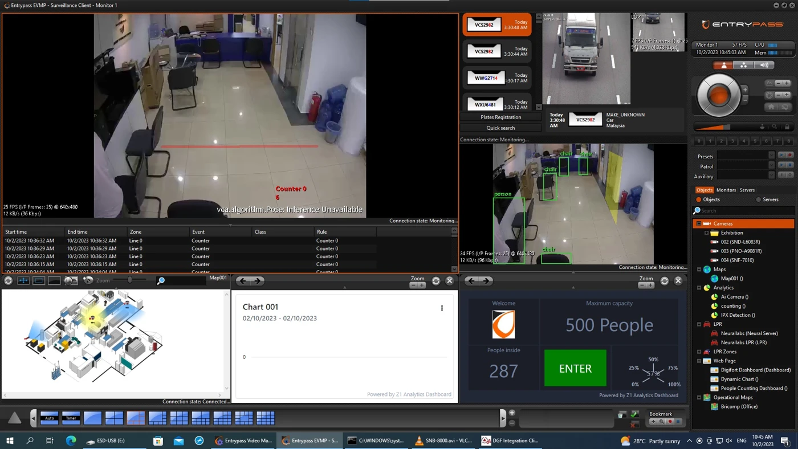Select the Timer layout button

pyautogui.click(x=71, y=418)
